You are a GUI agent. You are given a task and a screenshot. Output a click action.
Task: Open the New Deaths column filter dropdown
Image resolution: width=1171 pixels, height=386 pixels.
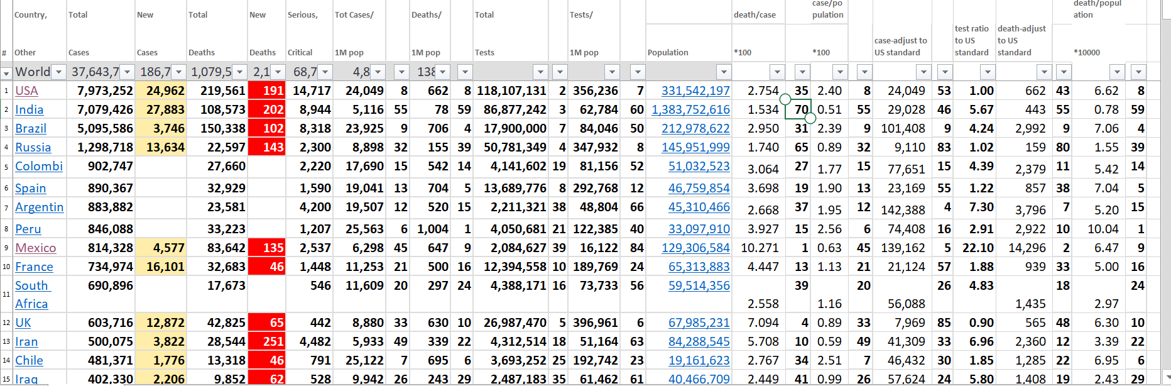(277, 72)
